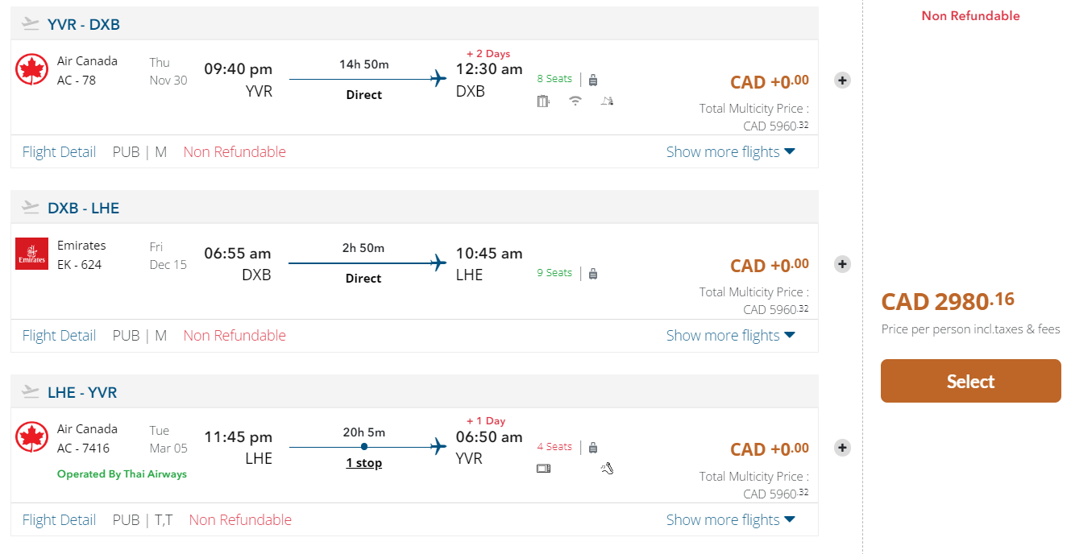Click the Wi-Fi amenity icon on flight AC-78
Viewport: 1071px width, 554px height.
click(575, 101)
